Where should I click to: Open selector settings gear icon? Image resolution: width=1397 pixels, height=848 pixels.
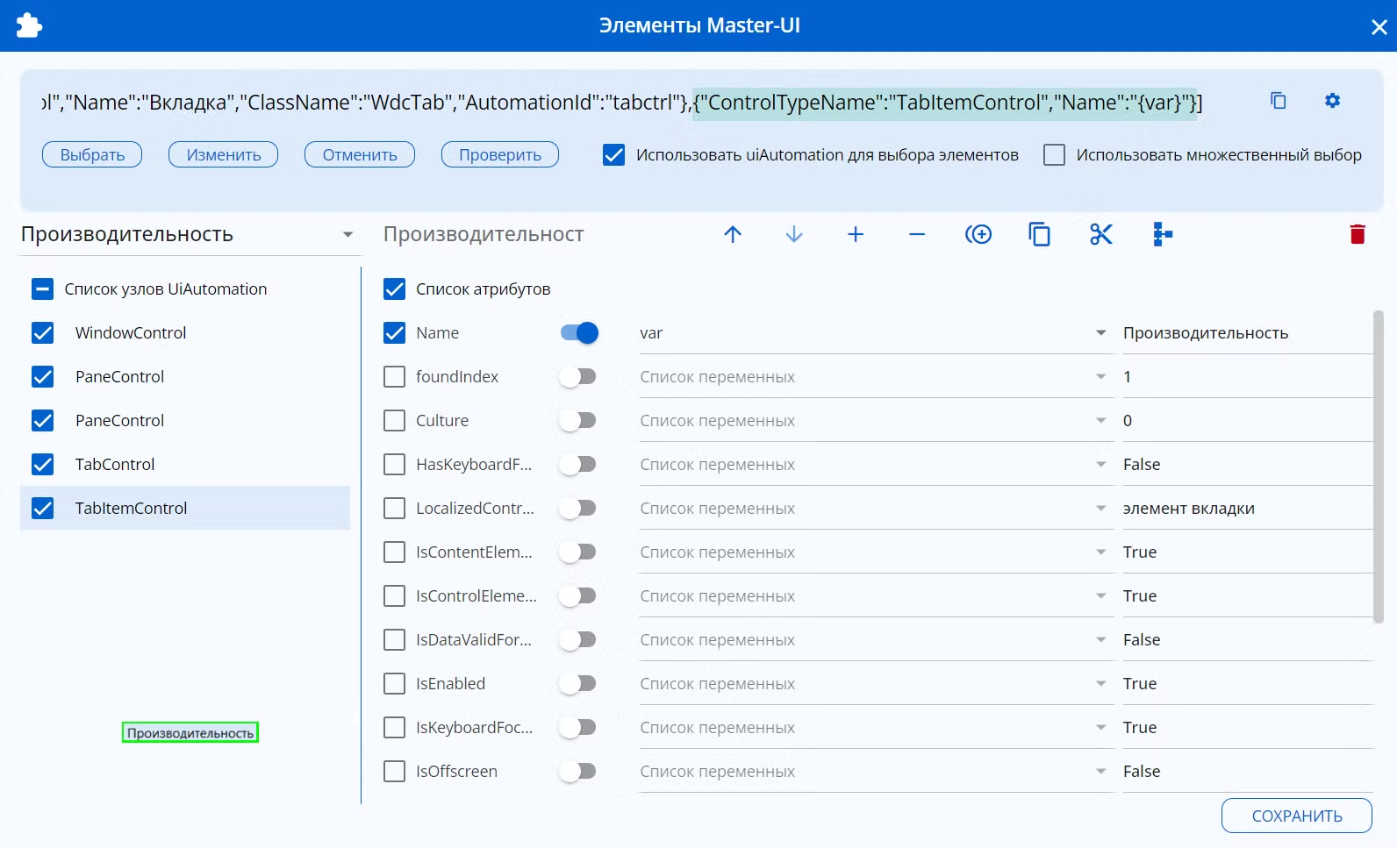1332,101
